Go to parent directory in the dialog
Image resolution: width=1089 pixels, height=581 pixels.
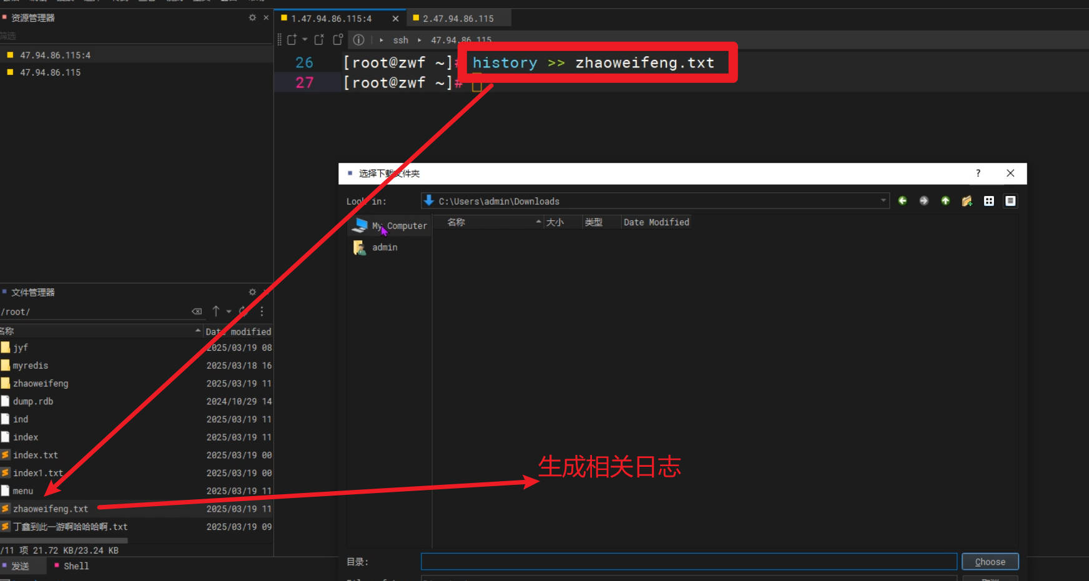tap(945, 201)
